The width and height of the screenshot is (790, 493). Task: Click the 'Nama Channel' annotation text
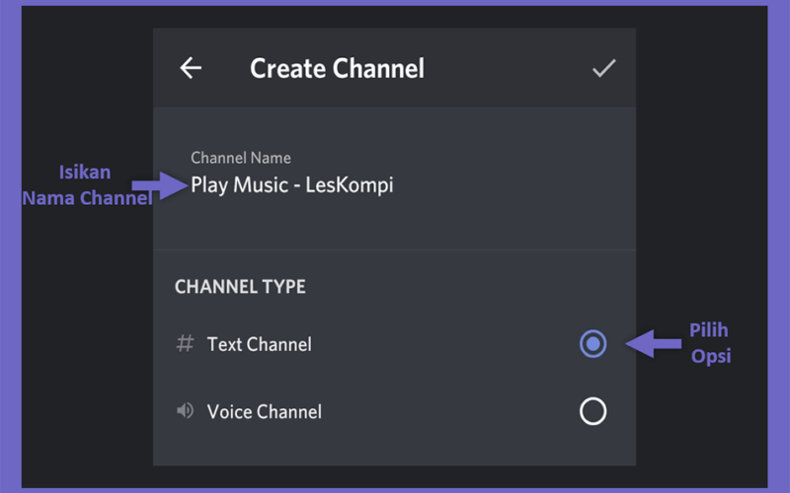87,198
